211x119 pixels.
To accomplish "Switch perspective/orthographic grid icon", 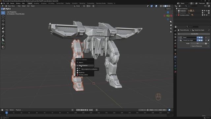I will point(171,32).
